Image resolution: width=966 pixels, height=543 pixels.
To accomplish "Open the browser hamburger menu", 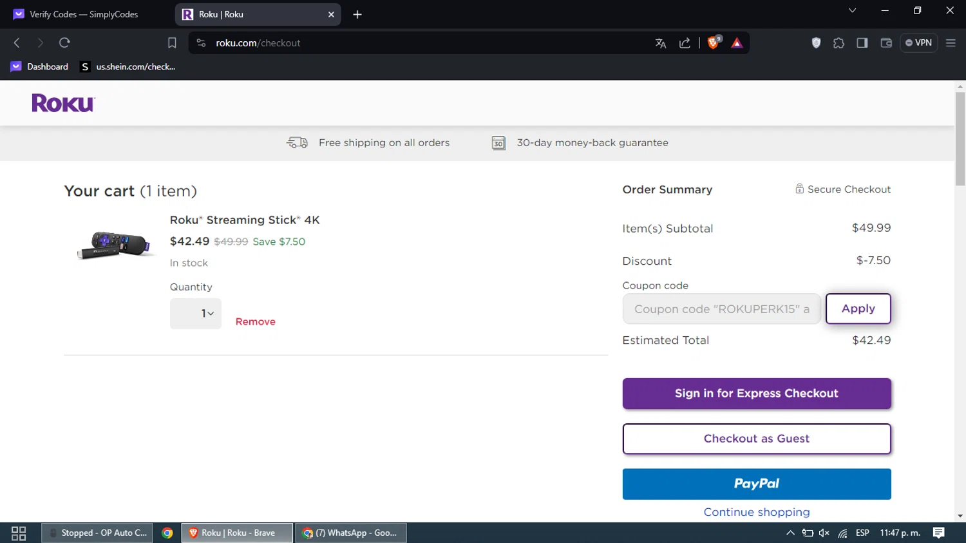I will coord(951,43).
